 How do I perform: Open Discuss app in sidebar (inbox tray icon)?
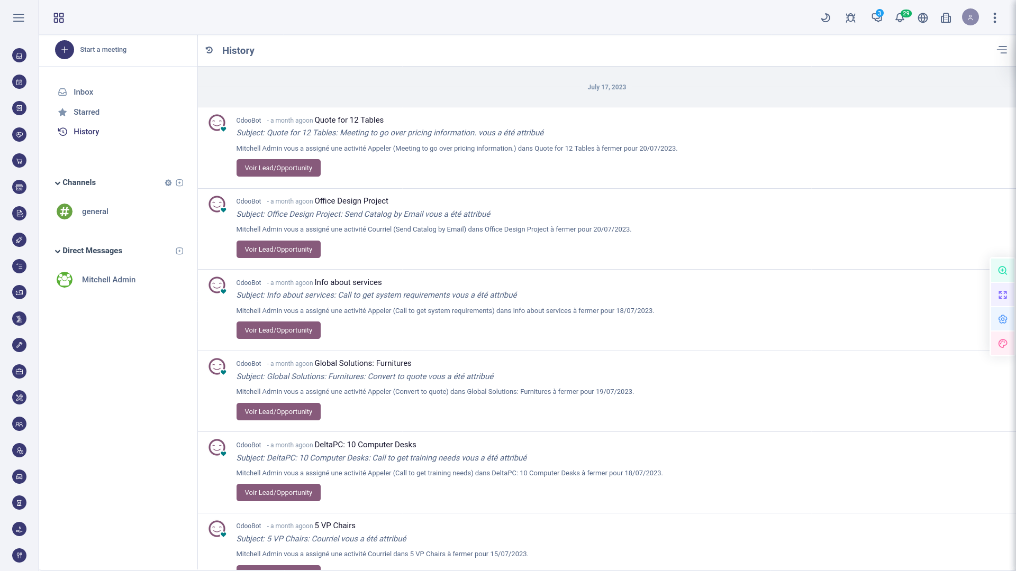19,56
